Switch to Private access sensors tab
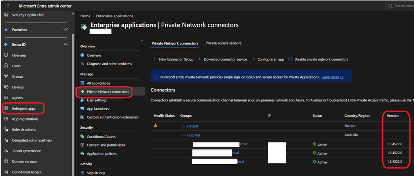 223,43
